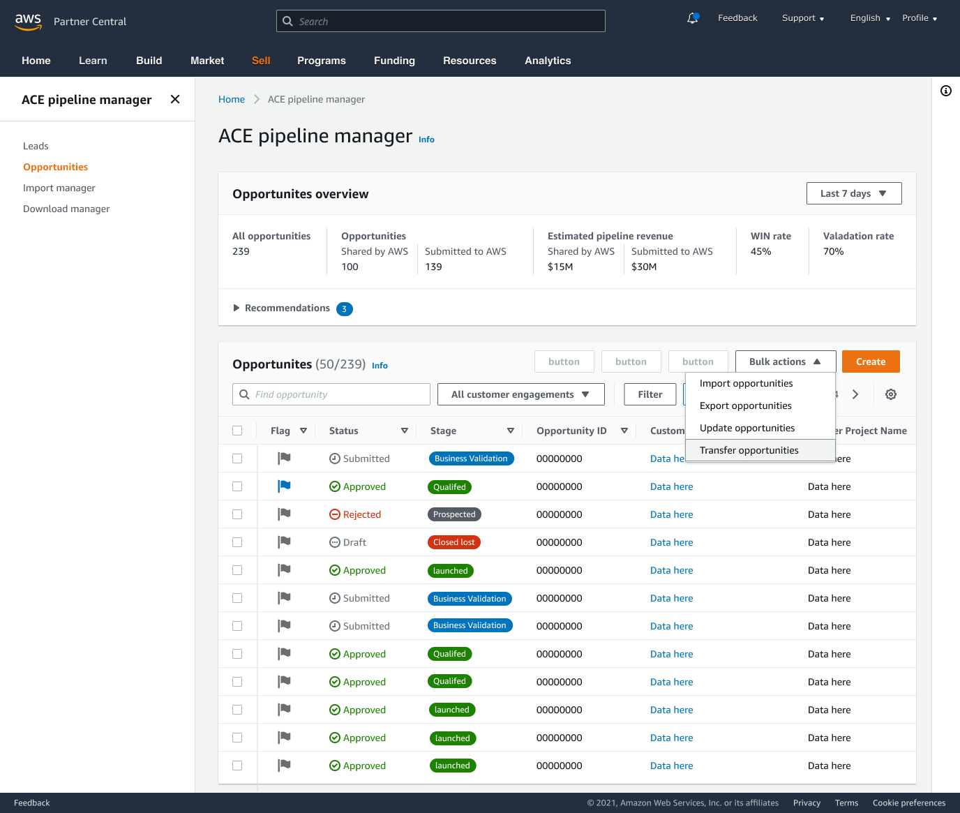Image resolution: width=960 pixels, height=813 pixels.
Task: Check the last row's checkbox
Action: [x=237, y=766]
